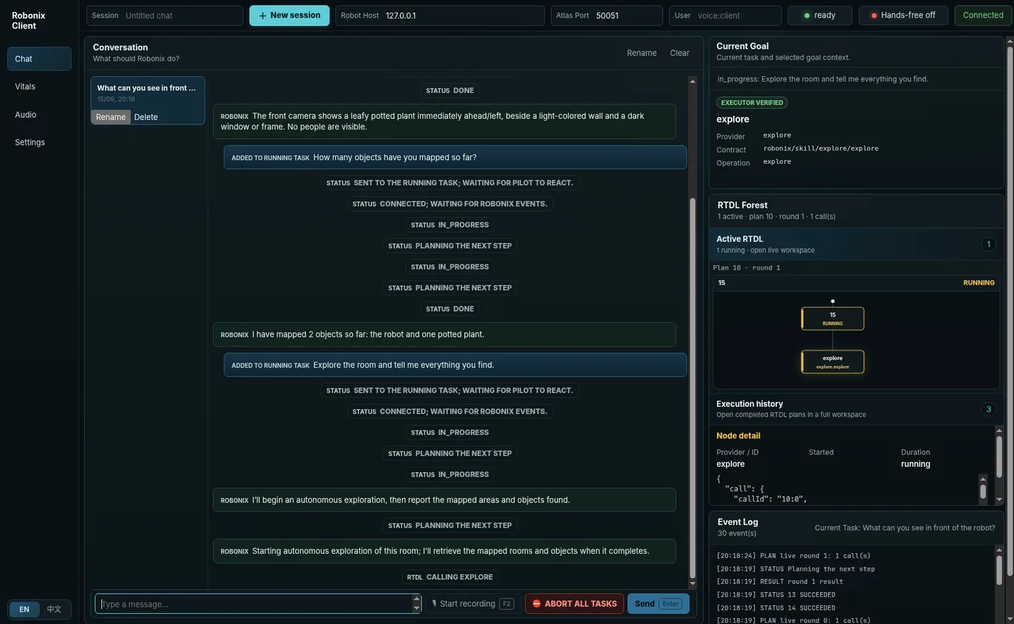Screen dimensions: 1014x624
Task: Open the Chat section
Action: click(39, 59)
